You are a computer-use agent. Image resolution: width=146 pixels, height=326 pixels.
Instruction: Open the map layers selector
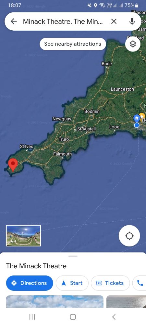pos(133,44)
